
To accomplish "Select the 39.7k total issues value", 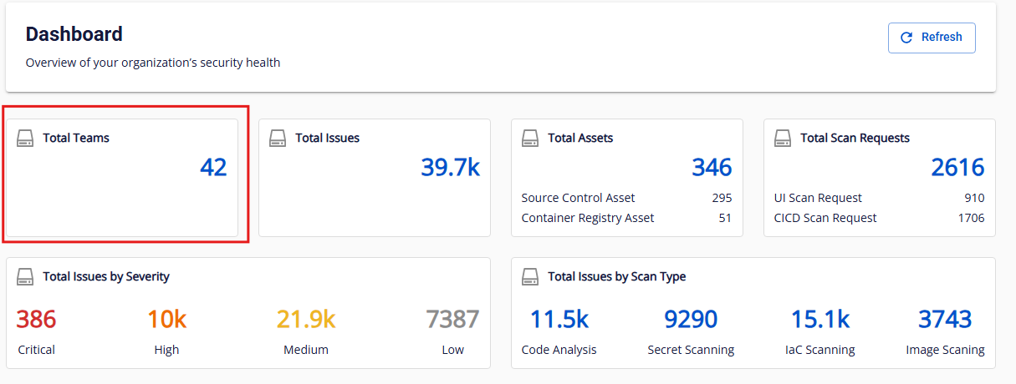I will click(450, 168).
